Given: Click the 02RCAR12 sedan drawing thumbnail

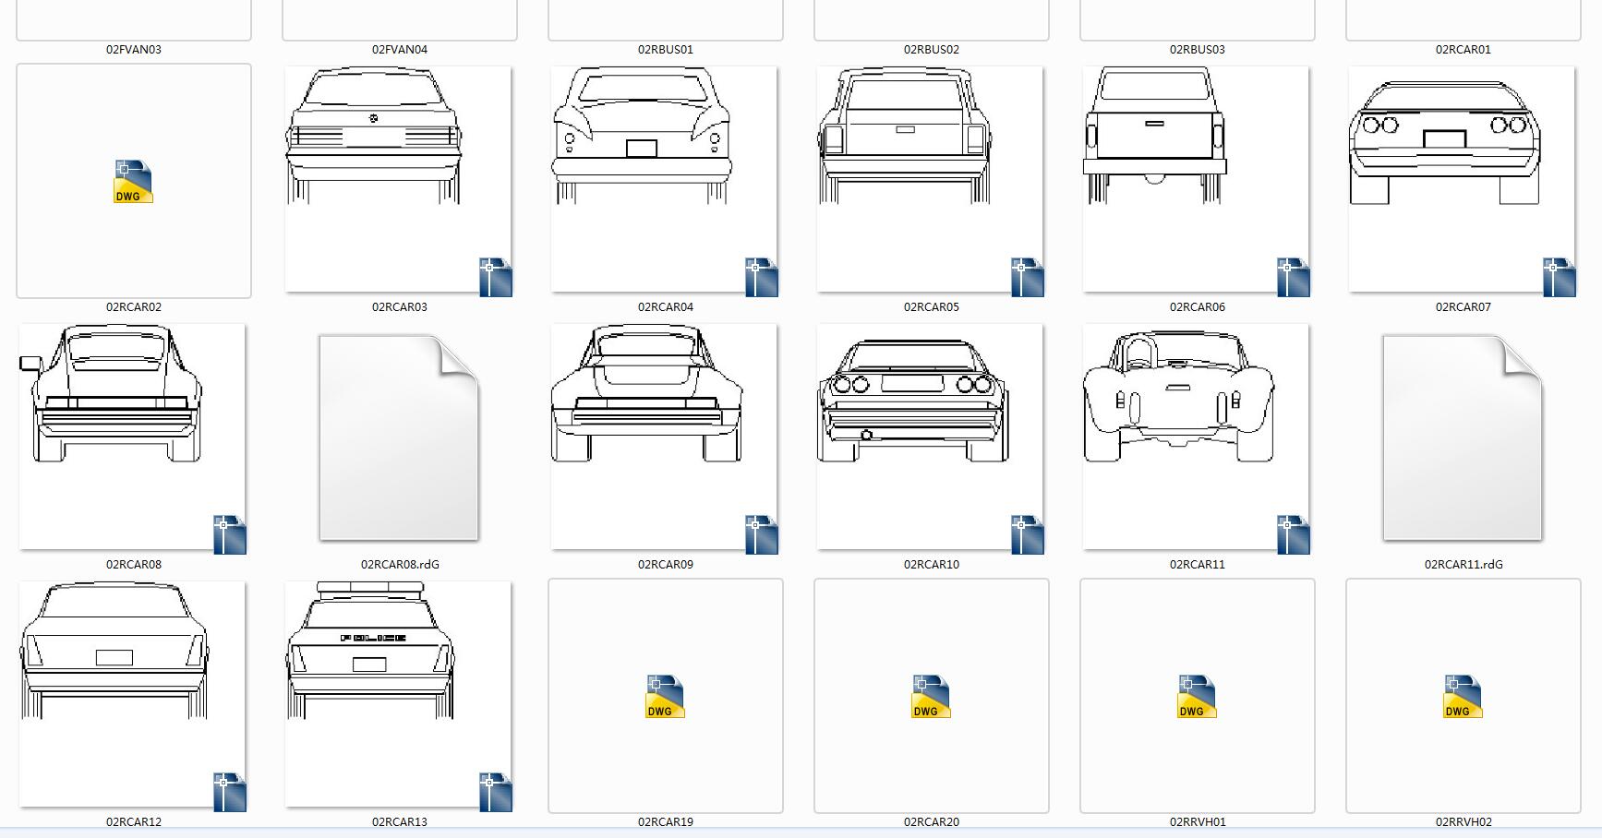Looking at the screenshot, I should [x=132, y=694].
